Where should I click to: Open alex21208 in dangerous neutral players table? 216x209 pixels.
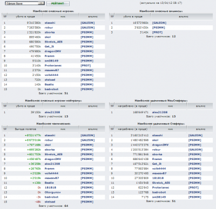coord(52,112)
